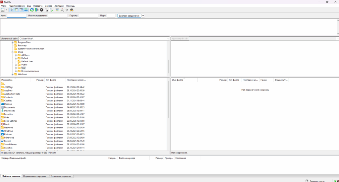Expand the ProgramData folder in the tree
The height and width of the screenshot is (182, 339).
13,42
